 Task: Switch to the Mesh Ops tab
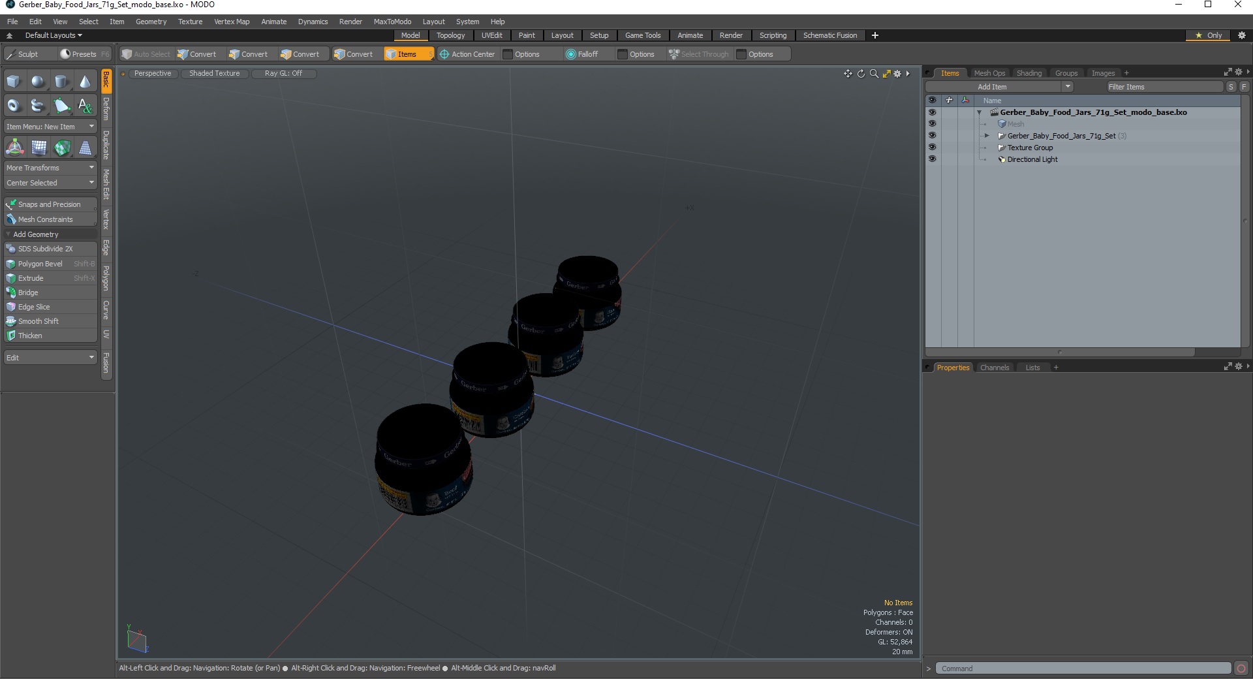point(989,73)
